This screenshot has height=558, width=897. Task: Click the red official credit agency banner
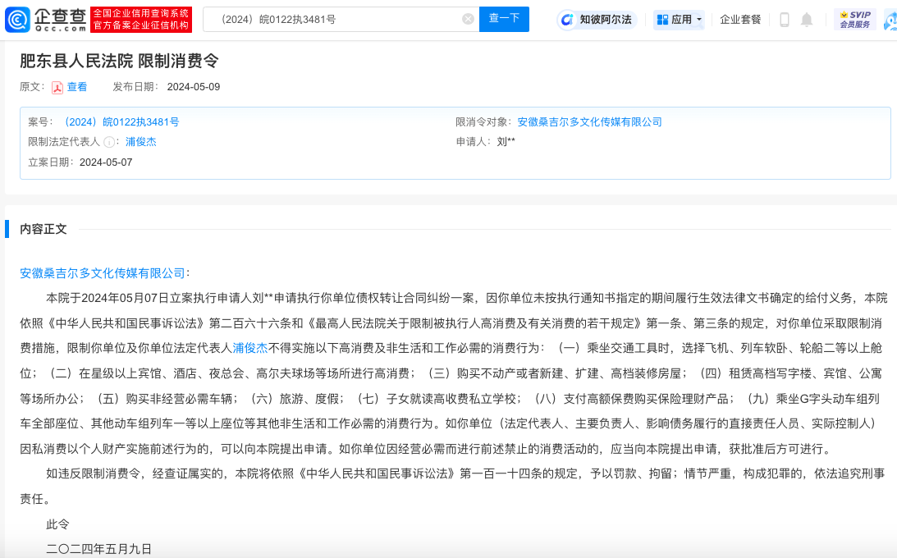pos(141,20)
